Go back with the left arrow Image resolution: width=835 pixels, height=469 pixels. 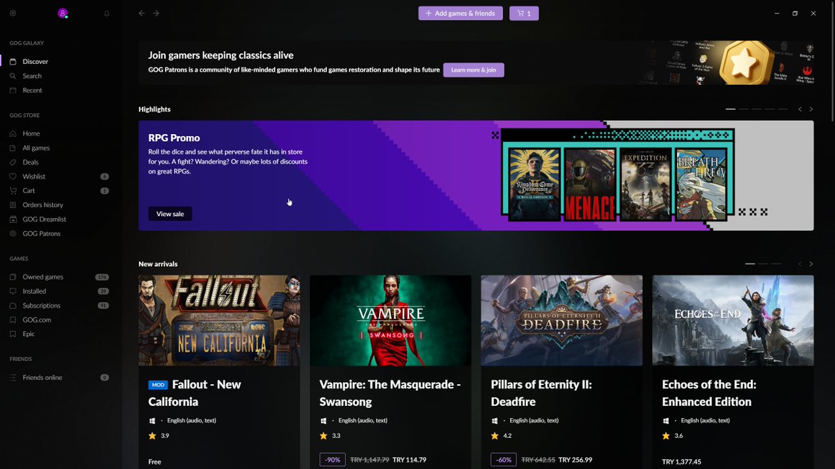pos(141,13)
